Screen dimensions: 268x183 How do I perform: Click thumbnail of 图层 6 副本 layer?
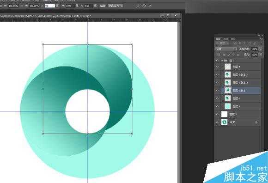(x=227, y=91)
